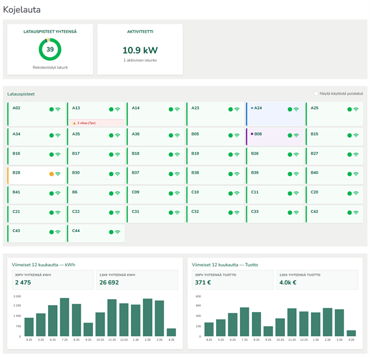Click the Wi-Fi icon on charger A24
Screen dimensions: 370x357
point(296,109)
